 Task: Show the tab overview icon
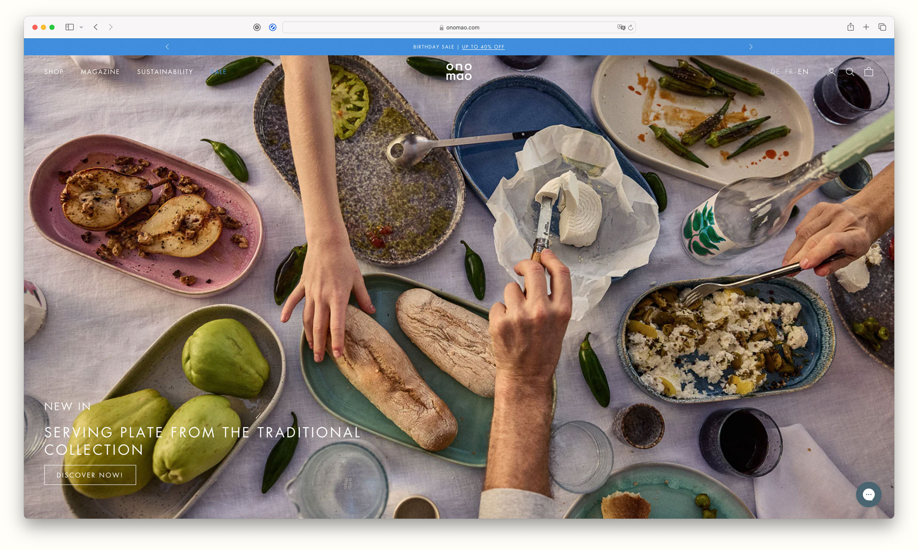tap(882, 27)
